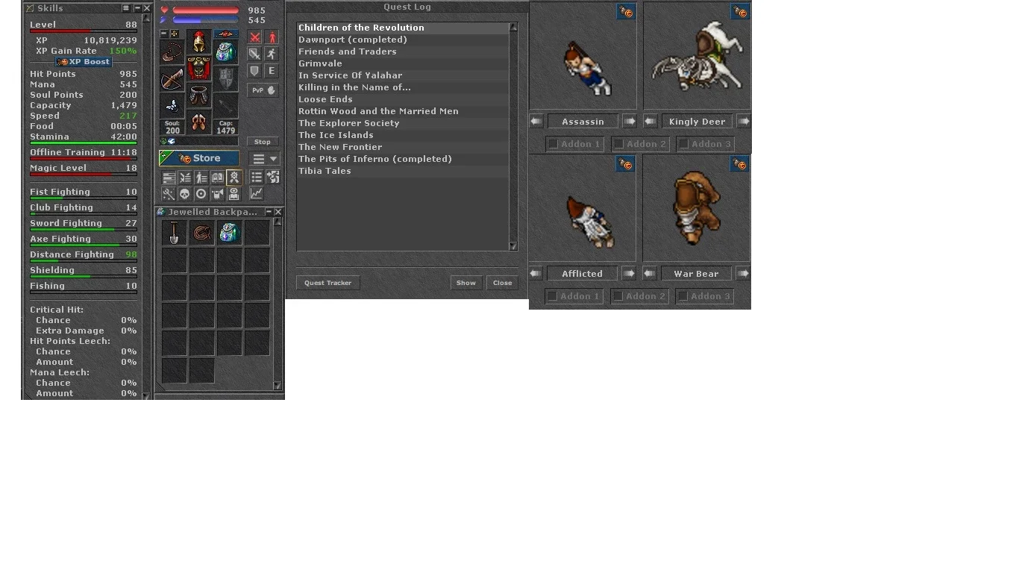1019x573 pixels.
Task: Show previous outfit before Assassin
Action: tap(536, 121)
